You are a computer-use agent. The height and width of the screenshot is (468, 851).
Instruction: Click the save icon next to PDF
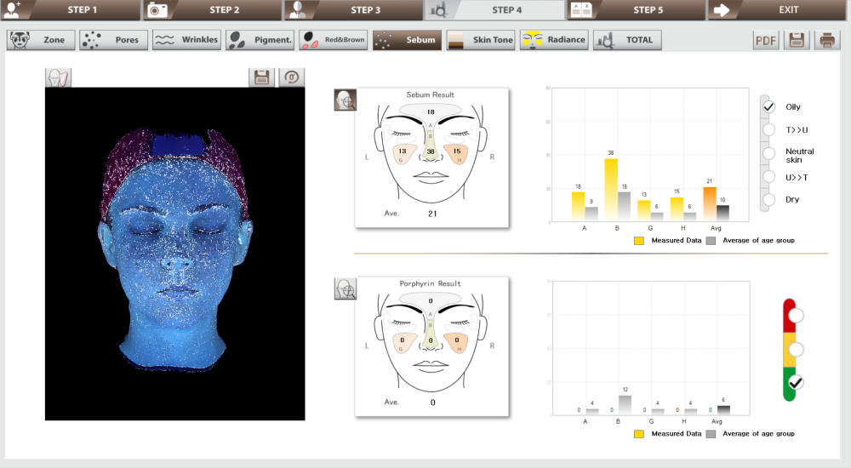point(797,40)
